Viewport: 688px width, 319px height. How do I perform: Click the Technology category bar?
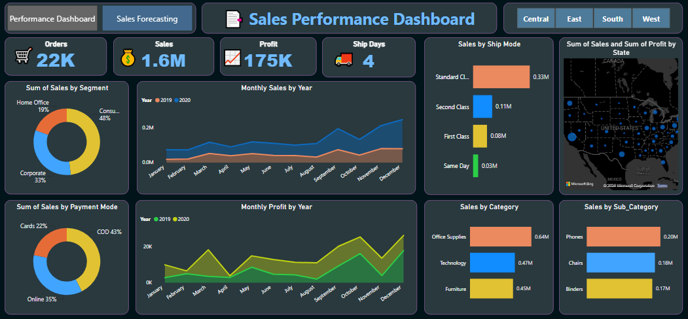click(492, 263)
